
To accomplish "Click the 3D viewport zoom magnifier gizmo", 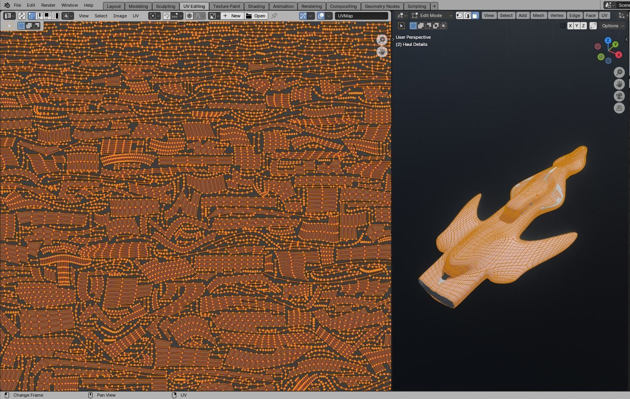I will (619, 72).
